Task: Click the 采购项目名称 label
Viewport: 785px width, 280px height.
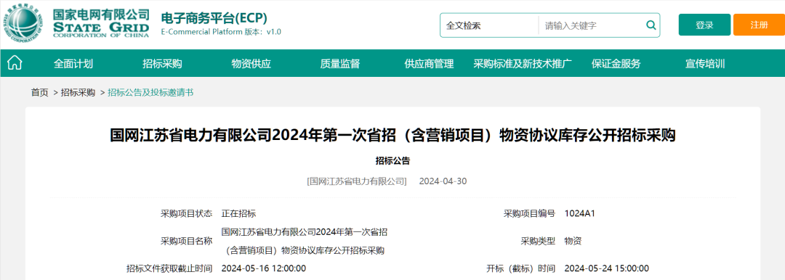Action: (x=186, y=241)
